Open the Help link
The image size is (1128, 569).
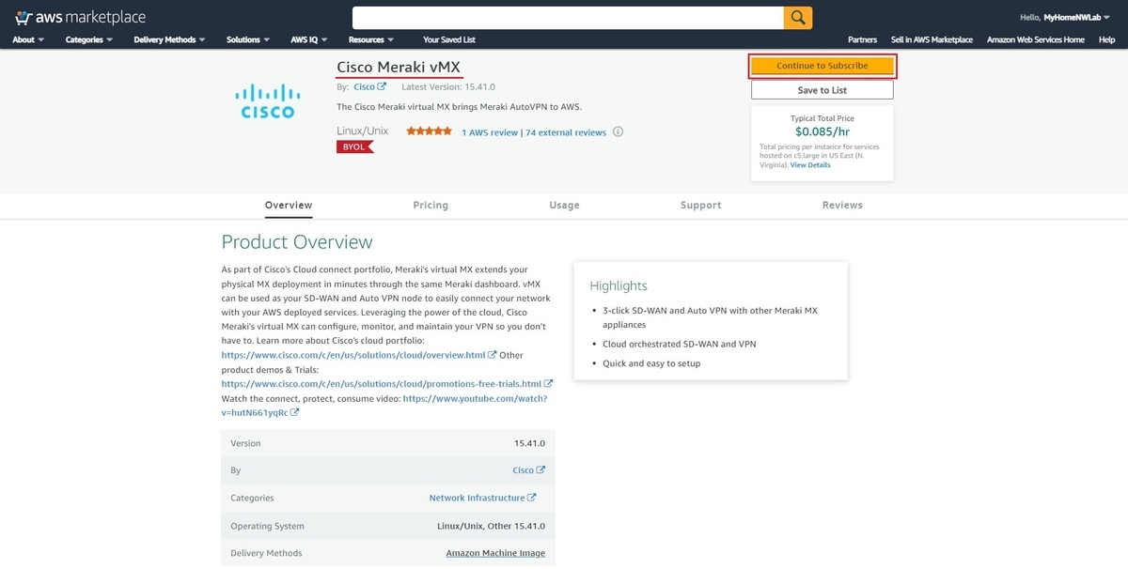click(1107, 39)
